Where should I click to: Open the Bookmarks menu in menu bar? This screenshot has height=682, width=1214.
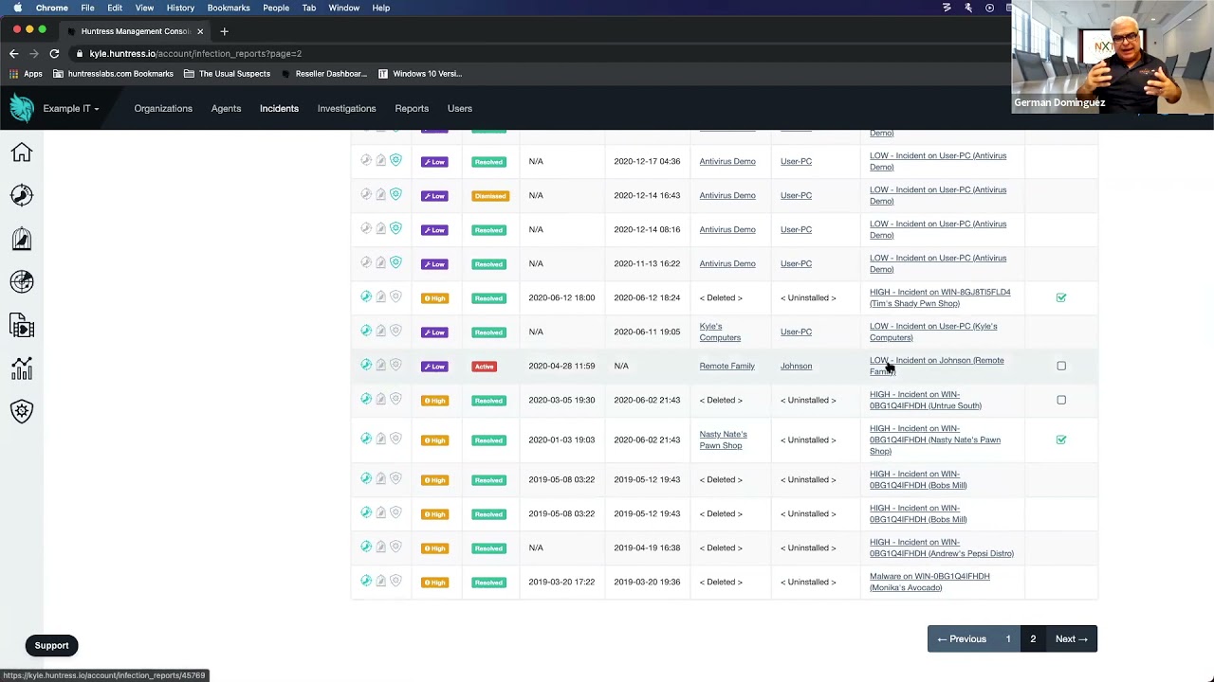[x=229, y=8]
